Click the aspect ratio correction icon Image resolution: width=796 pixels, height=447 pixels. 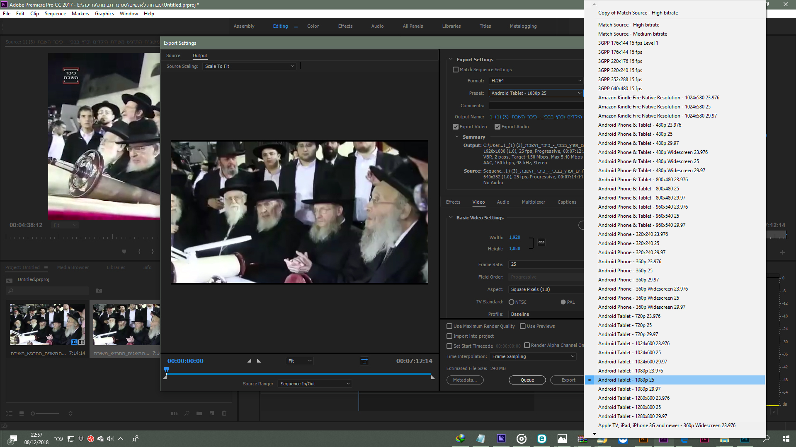pos(364,361)
